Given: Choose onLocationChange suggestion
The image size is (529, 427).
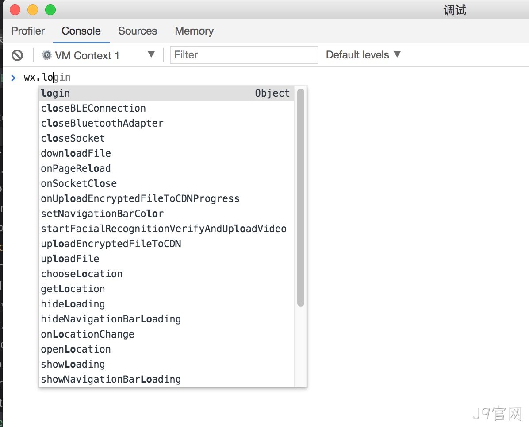Looking at the screenshot, I should tap(166, 334).
